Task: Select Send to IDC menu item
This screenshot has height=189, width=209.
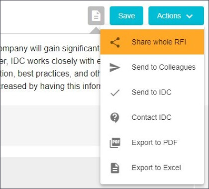Action: (152, 93)
